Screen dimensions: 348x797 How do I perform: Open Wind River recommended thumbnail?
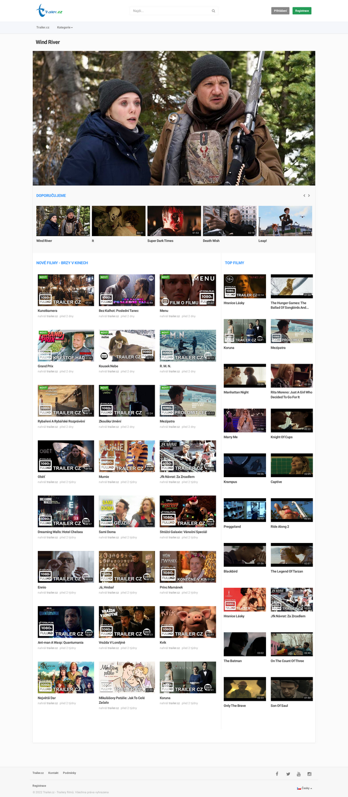[x=63, y=221]
